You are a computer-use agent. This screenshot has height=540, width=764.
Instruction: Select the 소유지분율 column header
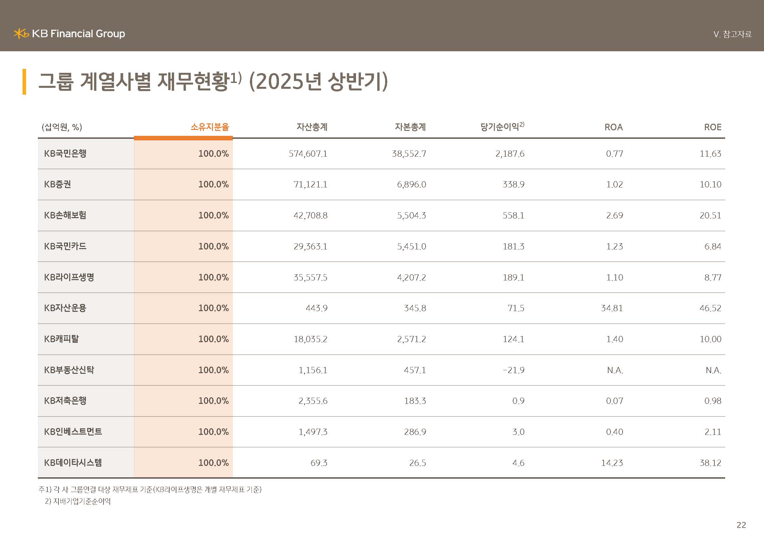tap(210, 127)
